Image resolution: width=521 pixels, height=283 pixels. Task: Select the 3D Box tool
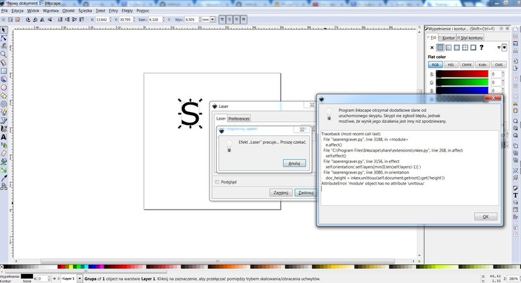[x=4, y=79]
